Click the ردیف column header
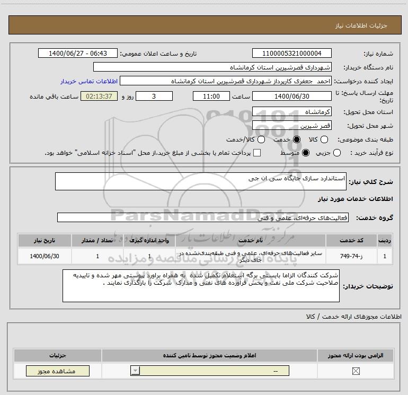This screenshot has height=395, width=408. 385,240
